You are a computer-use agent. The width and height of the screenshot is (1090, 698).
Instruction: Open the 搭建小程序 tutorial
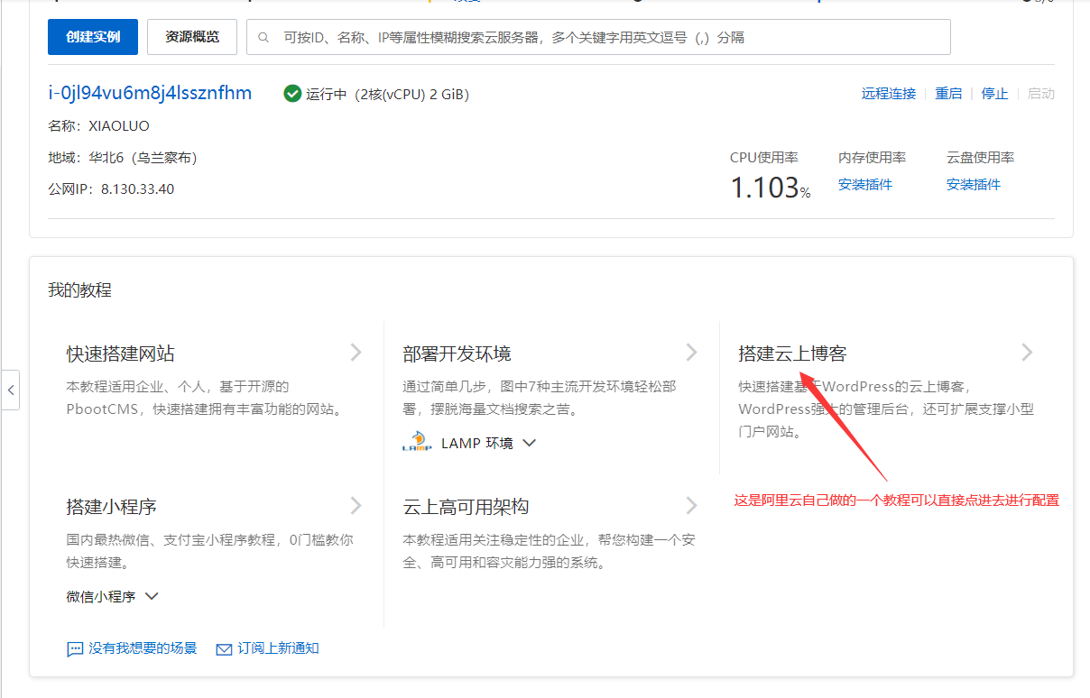click(112, 507)
